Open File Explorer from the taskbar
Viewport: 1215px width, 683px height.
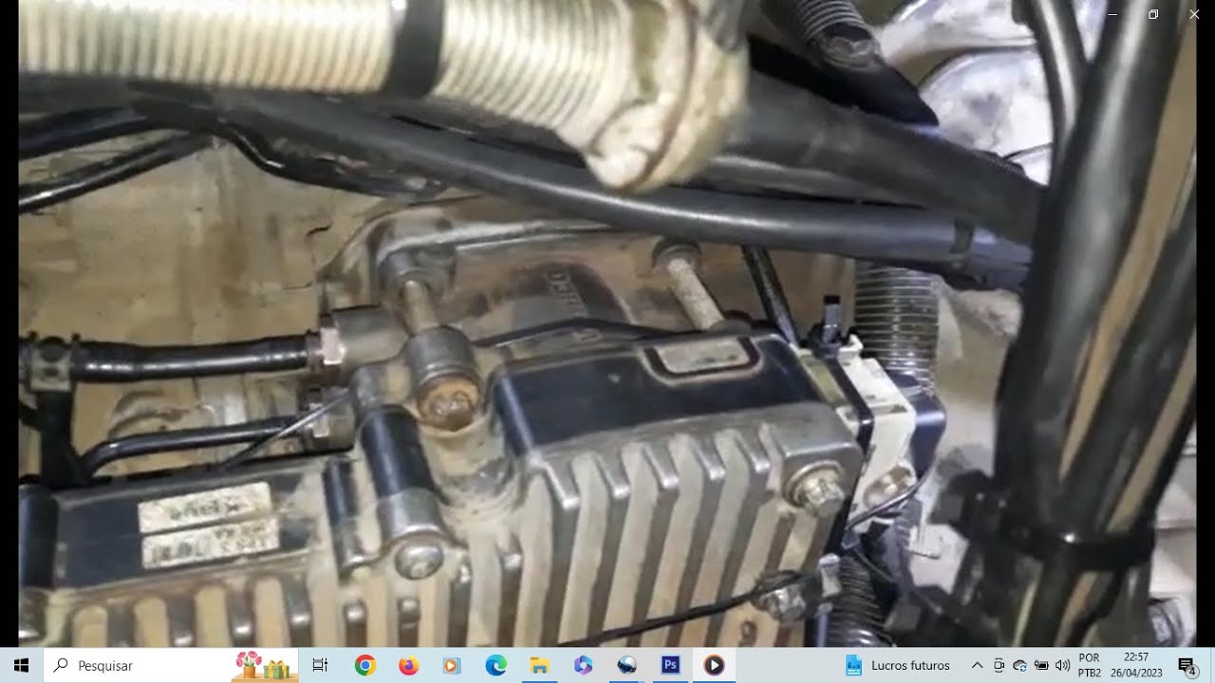point(539,665)
